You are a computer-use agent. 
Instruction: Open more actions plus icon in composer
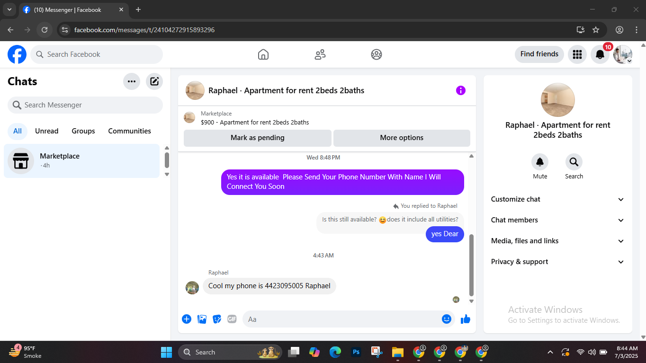coord(187,319)
